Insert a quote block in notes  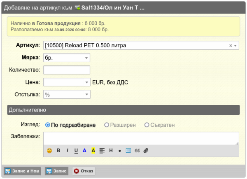[137, 151]
